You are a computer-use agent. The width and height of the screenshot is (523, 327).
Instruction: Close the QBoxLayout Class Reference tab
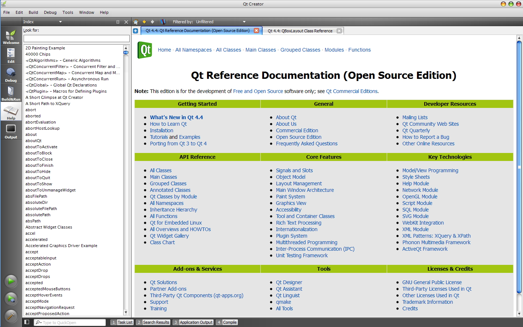[339, 31]
